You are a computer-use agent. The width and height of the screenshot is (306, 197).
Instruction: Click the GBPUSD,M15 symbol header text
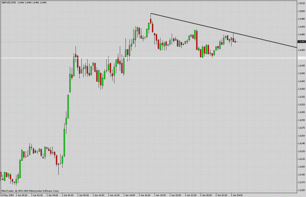tap(9, 2)
